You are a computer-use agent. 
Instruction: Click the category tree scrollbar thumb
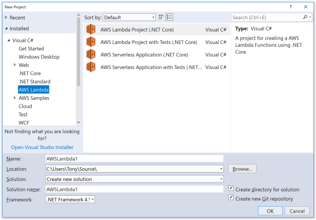coord(79,52)
